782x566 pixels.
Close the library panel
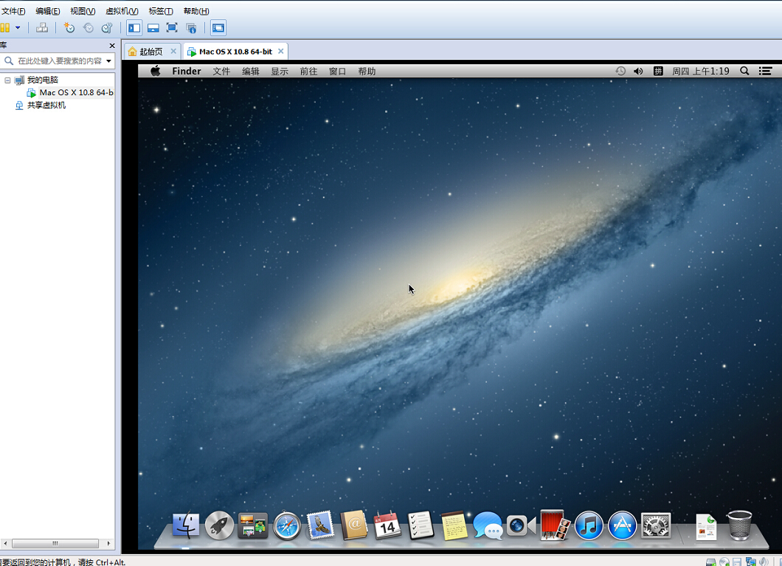(x=112, y=45)
